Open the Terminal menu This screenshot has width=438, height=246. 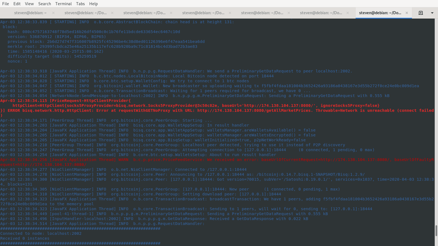pos(64,4)
